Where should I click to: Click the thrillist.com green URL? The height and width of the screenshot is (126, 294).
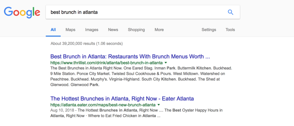tap(107, 63)
